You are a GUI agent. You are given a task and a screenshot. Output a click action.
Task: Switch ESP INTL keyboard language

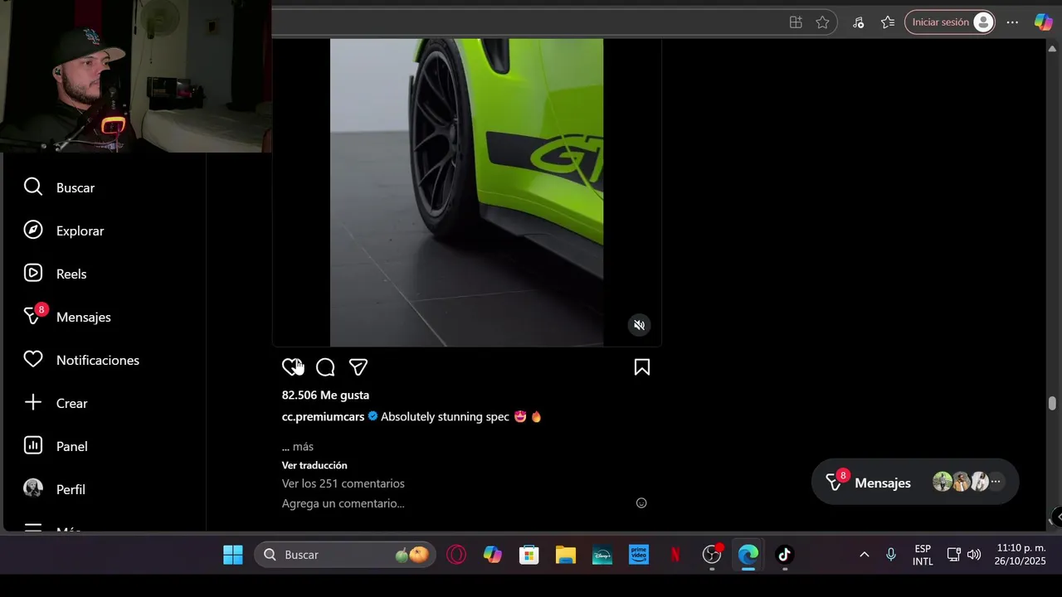923,555
